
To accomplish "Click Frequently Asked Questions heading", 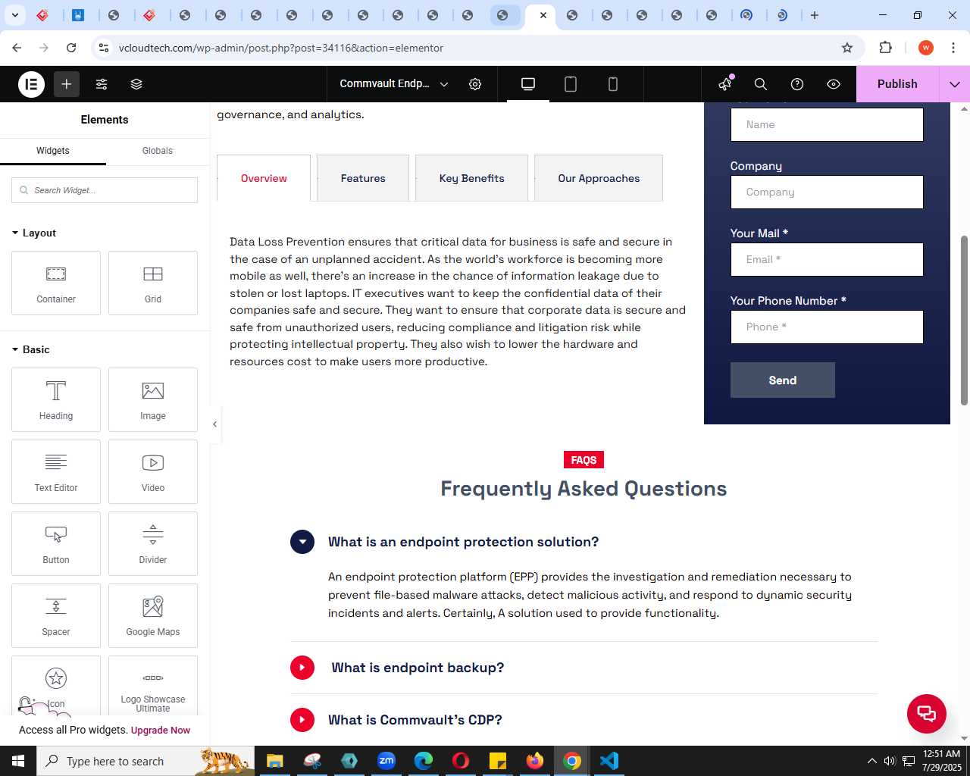I will 584,489.
